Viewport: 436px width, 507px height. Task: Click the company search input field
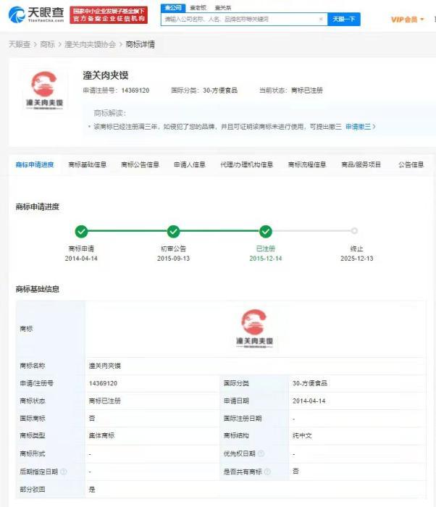click(x=239, y=20)
